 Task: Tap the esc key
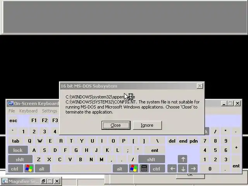(13, 121)
